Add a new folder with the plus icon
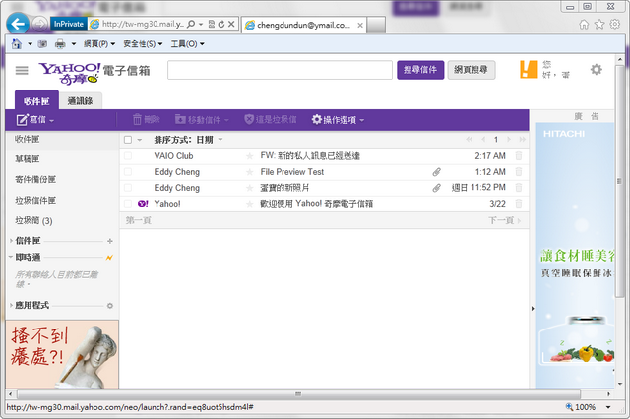 (x=110, y=241)
